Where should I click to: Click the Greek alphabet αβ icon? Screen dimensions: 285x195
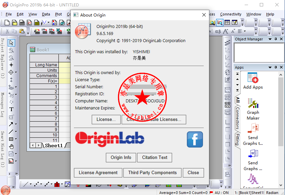click(218, 31)
